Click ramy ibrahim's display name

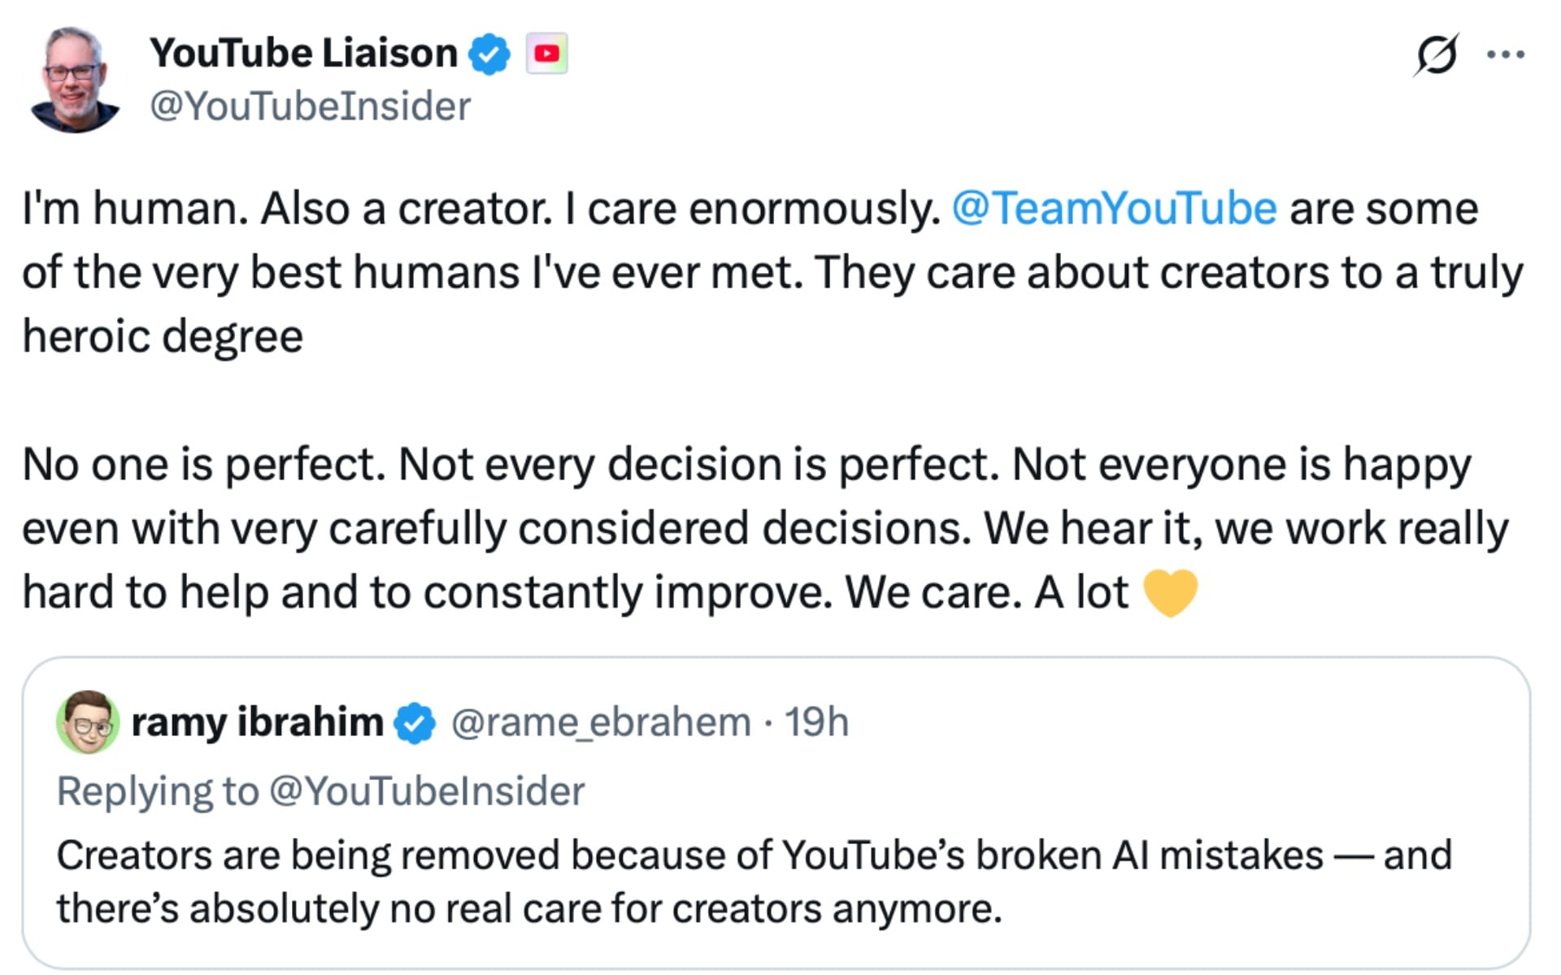pos(255,720)
